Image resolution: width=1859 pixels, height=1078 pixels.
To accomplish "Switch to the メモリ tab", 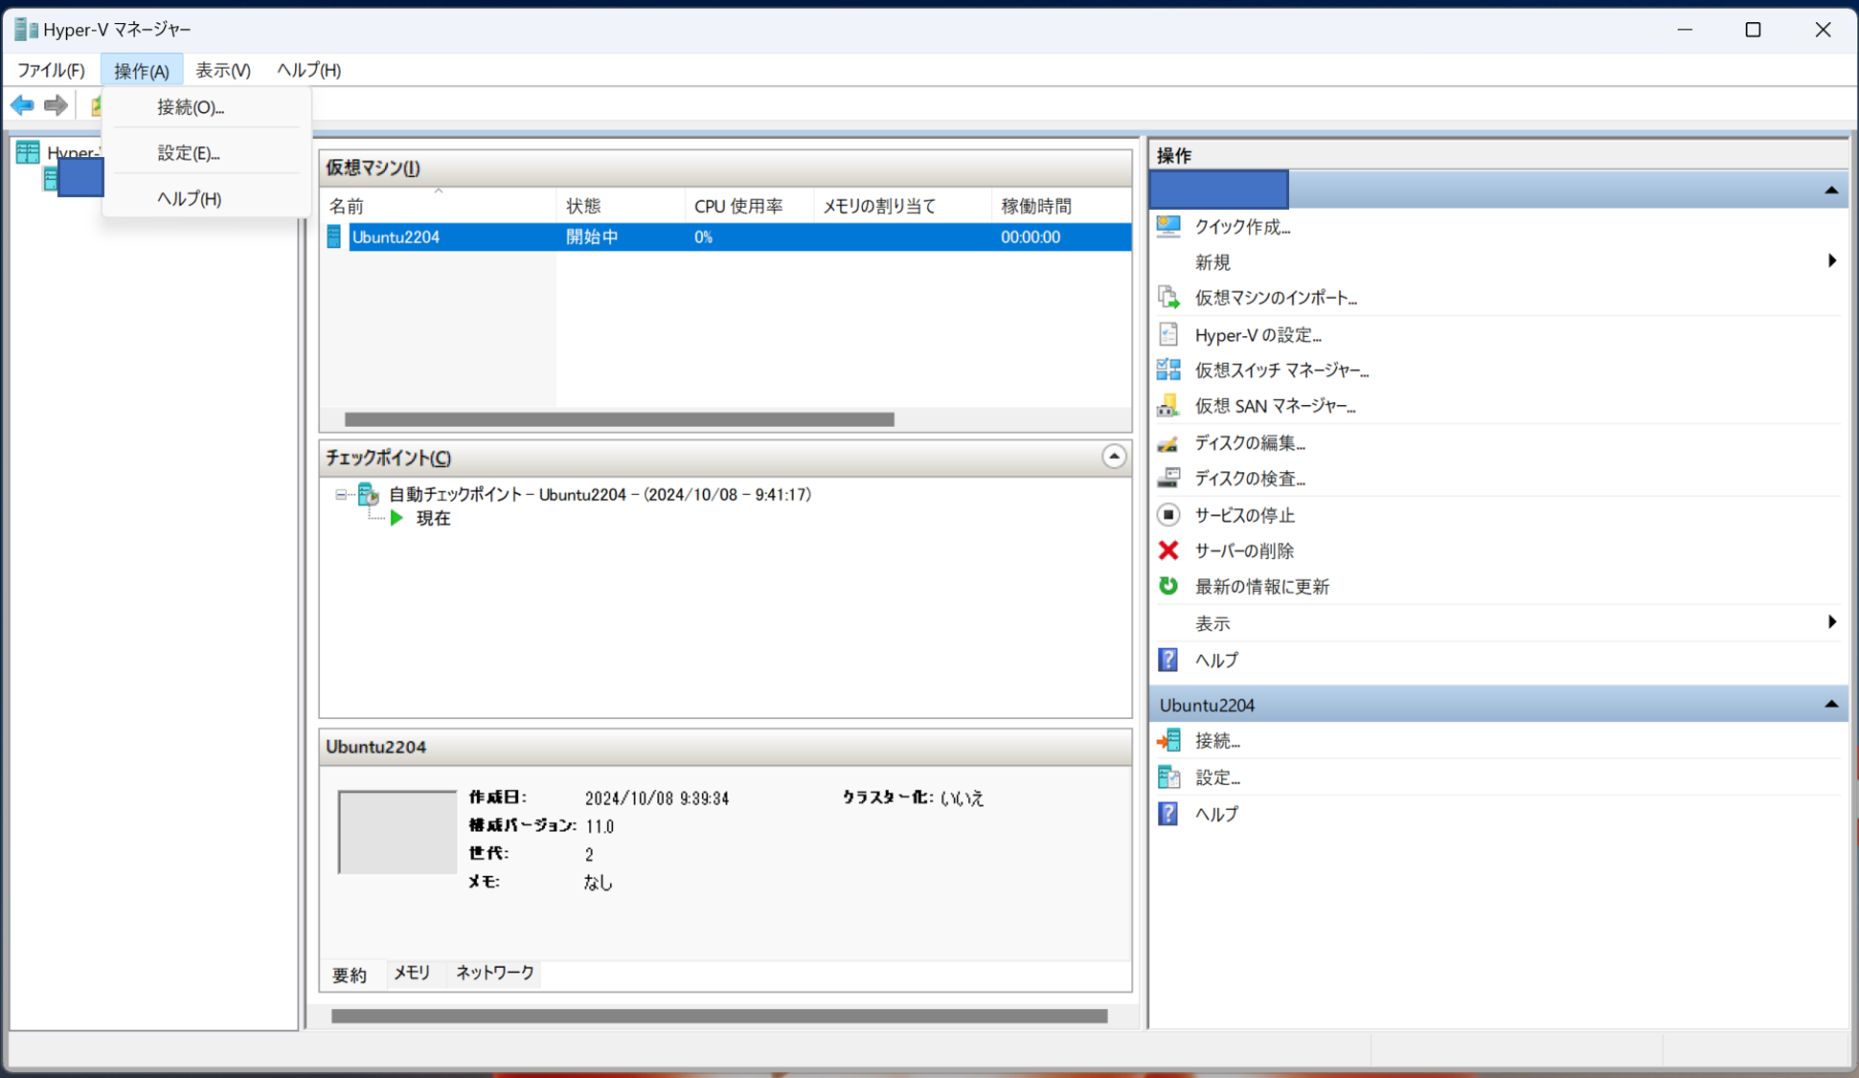I will coord(412,973).
